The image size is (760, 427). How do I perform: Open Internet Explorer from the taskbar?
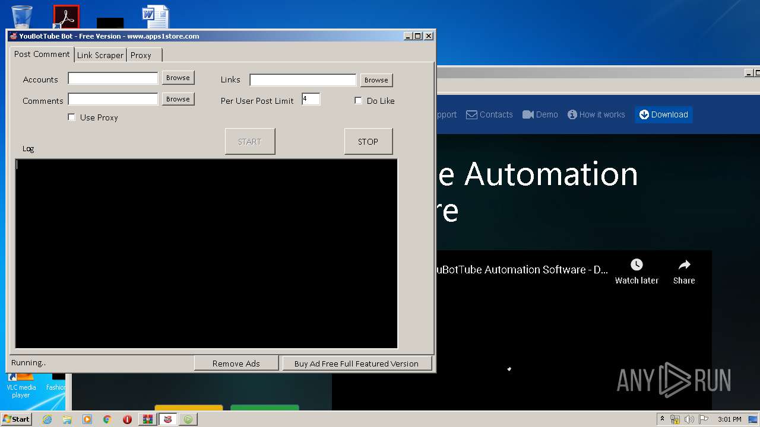tap(47, 419)
